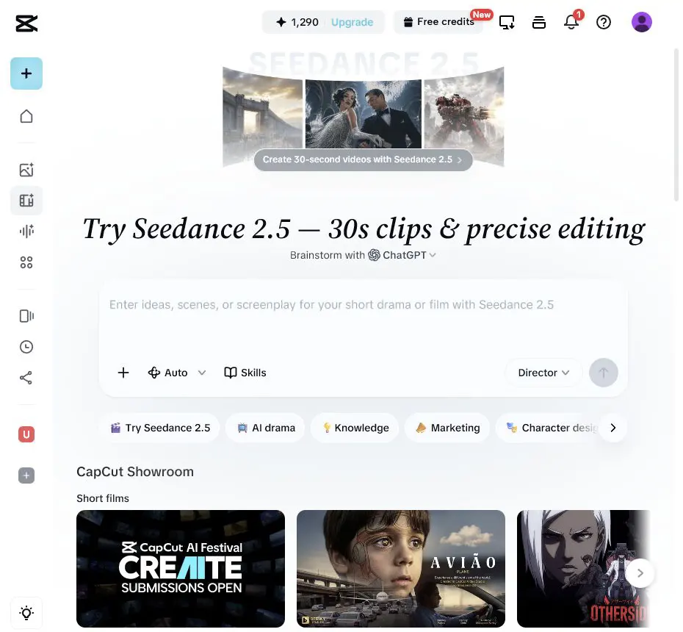
Task: Select the Marketing chip
Action: coord(447,428)
